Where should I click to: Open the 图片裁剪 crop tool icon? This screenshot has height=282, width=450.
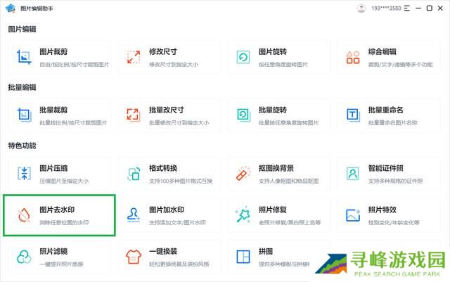click(24, 57)
